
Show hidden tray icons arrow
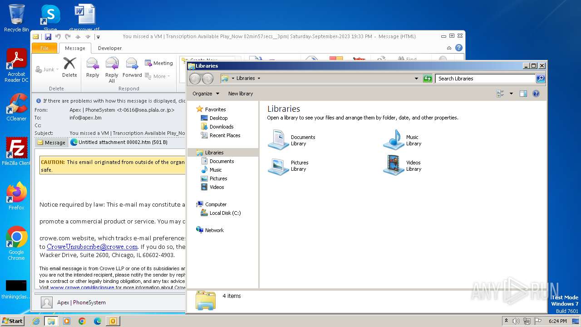pos(506,321)
